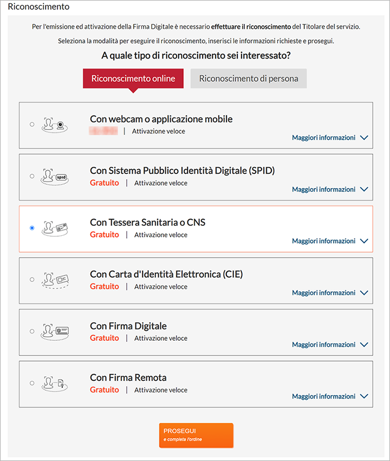Click the Con Firma Digitale title
Screen dimensions: 390x461
pyautogui.click(x=128, y=326)
